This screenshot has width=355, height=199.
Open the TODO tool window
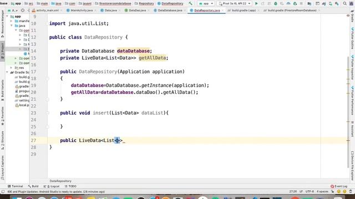click(70, 186)
